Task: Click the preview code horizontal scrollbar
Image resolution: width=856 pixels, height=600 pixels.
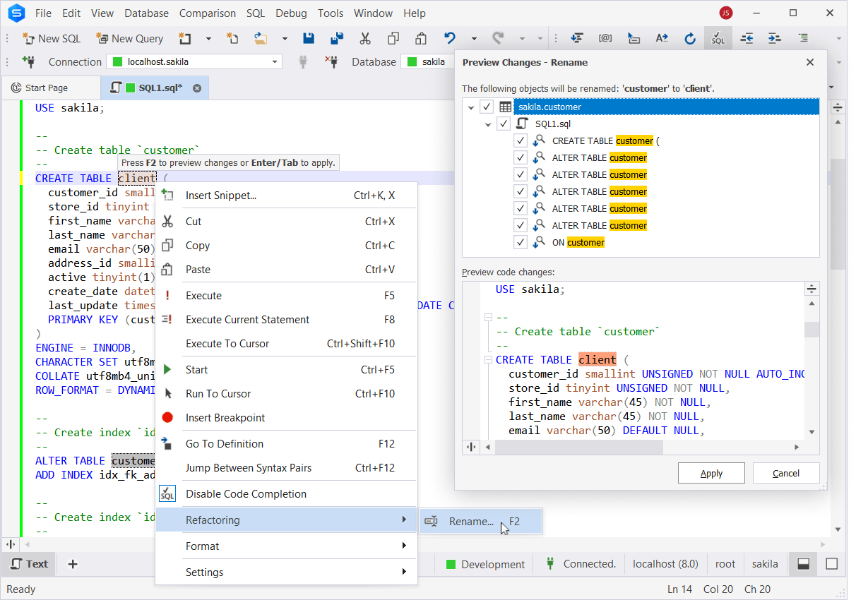Action: (x=579, y=447)
